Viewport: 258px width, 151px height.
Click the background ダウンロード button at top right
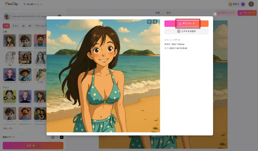247,13
